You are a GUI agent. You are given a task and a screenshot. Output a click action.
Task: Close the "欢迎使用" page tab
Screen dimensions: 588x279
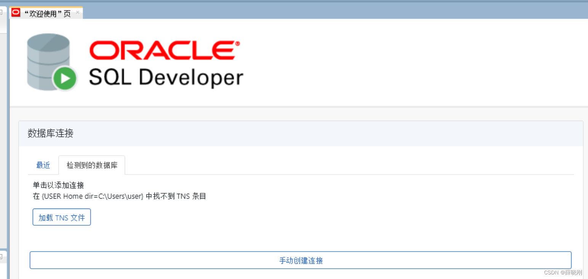(x=78, y=12)
